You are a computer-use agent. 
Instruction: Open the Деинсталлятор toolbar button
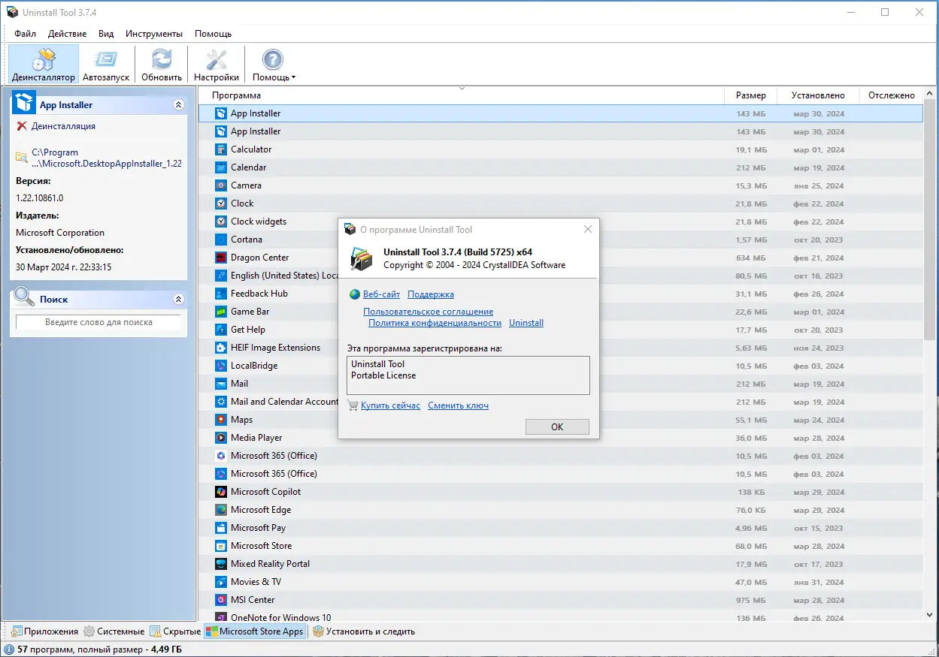pos(44,65)
